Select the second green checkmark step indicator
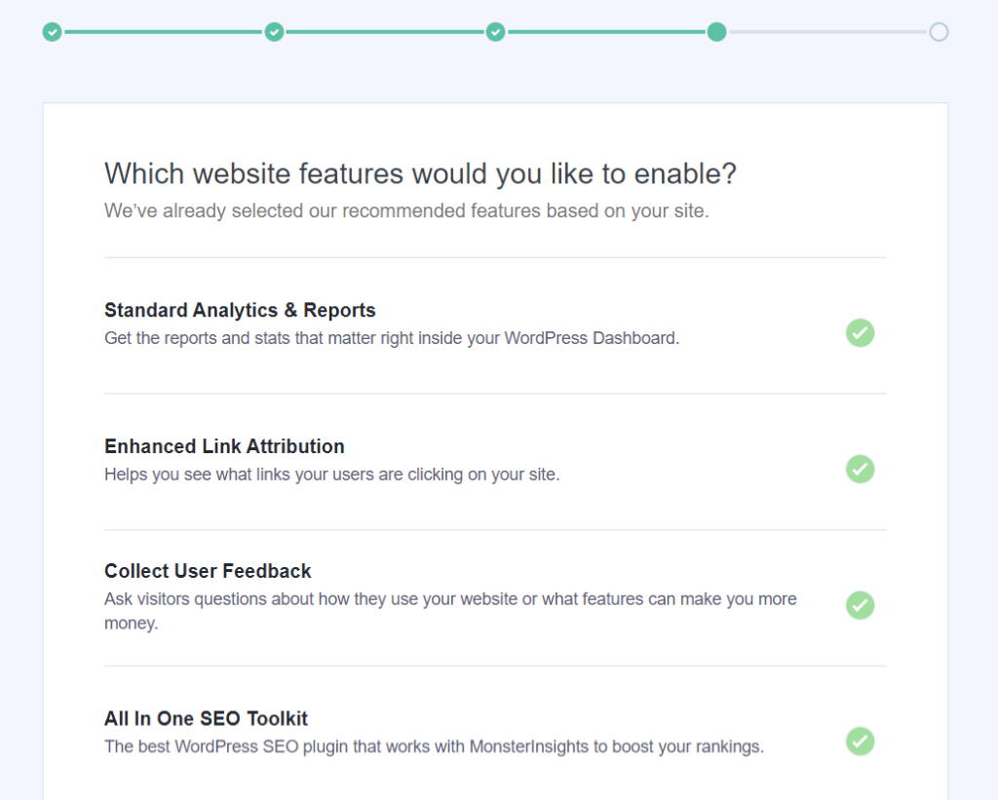Viewport: 998px width, 800px height. (274, 32)
